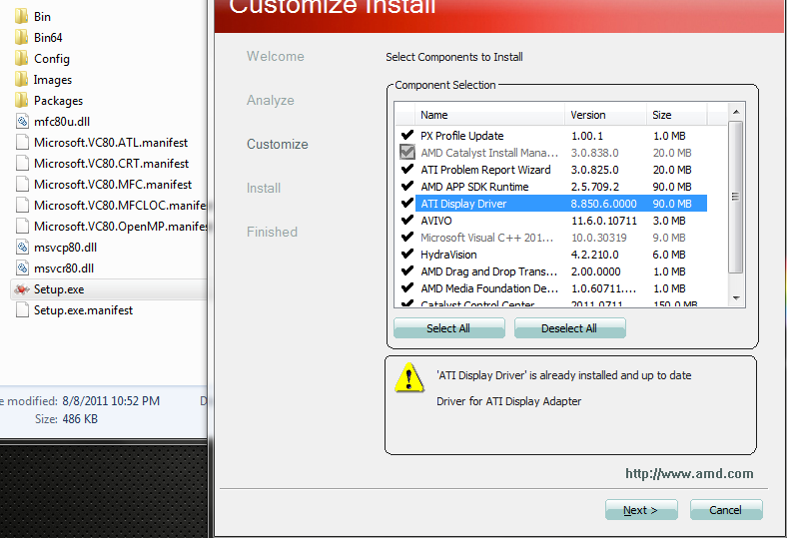Screen dimensions: 787x538
Task: Click the modified date 8/8/2011 10:52 PM
Action: pyautogui.click(x=111, y=401)
